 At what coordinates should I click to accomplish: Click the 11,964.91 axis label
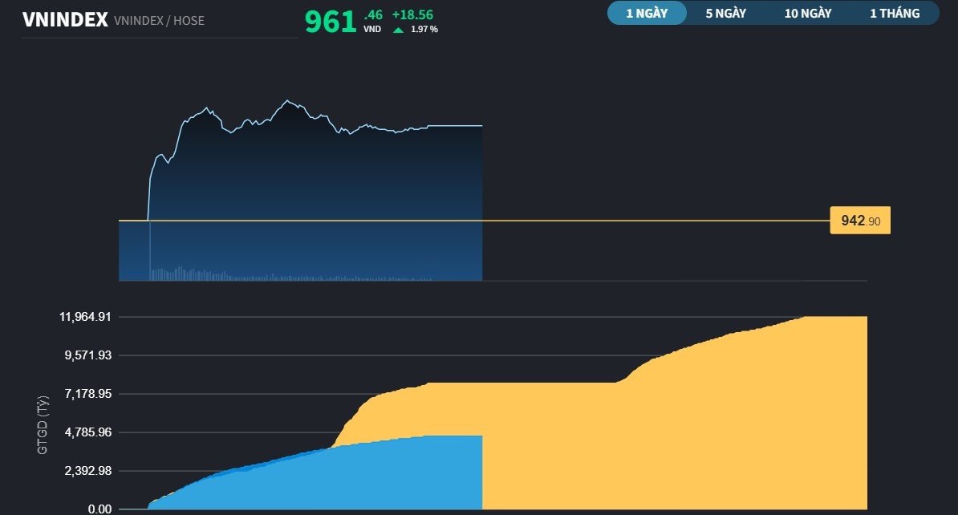[x=85, y=316]
